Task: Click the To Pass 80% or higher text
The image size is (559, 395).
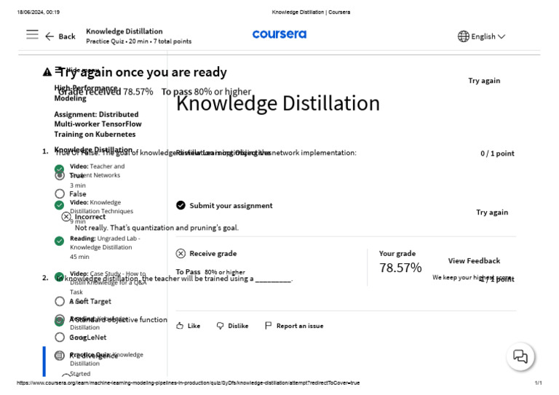Action: (x=210, y=272)
